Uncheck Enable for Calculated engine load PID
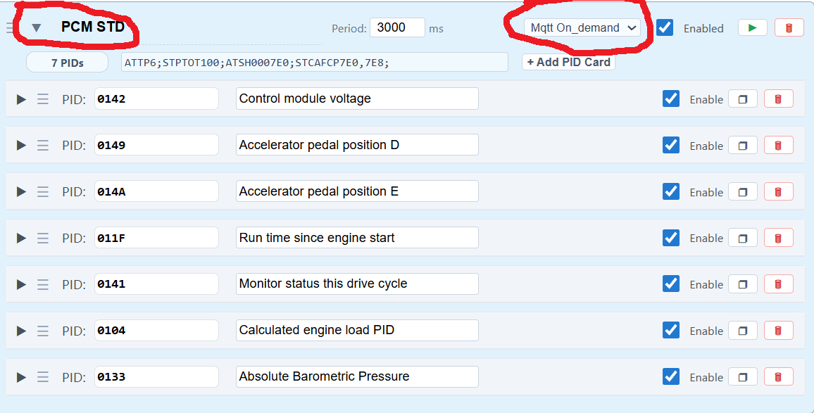Screen dimensions: 814x413 click(x=671, y=330)
